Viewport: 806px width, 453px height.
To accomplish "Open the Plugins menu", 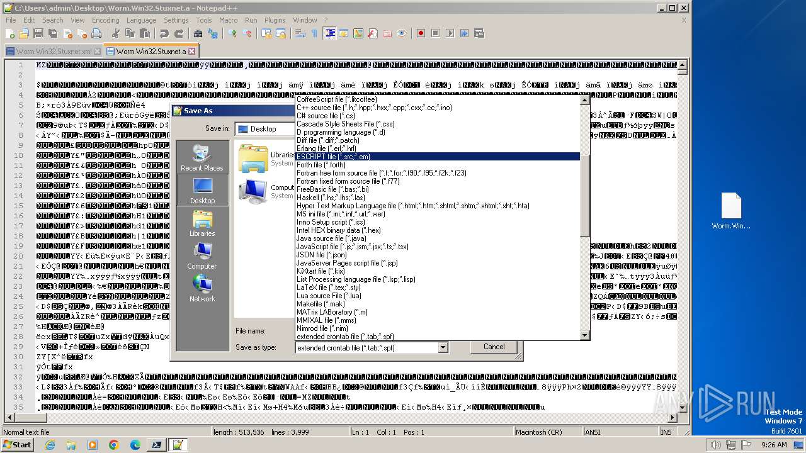I will pos(275,20).
